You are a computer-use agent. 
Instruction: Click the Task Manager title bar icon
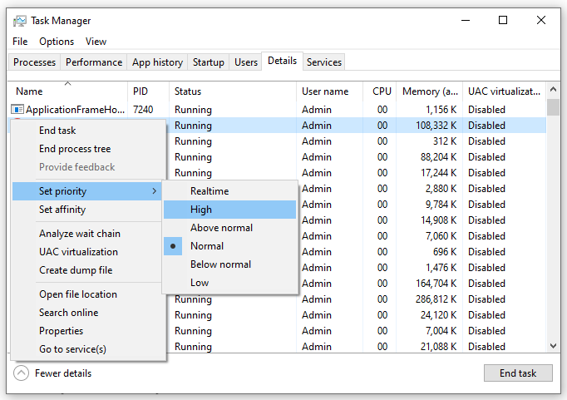pos(20,21)
